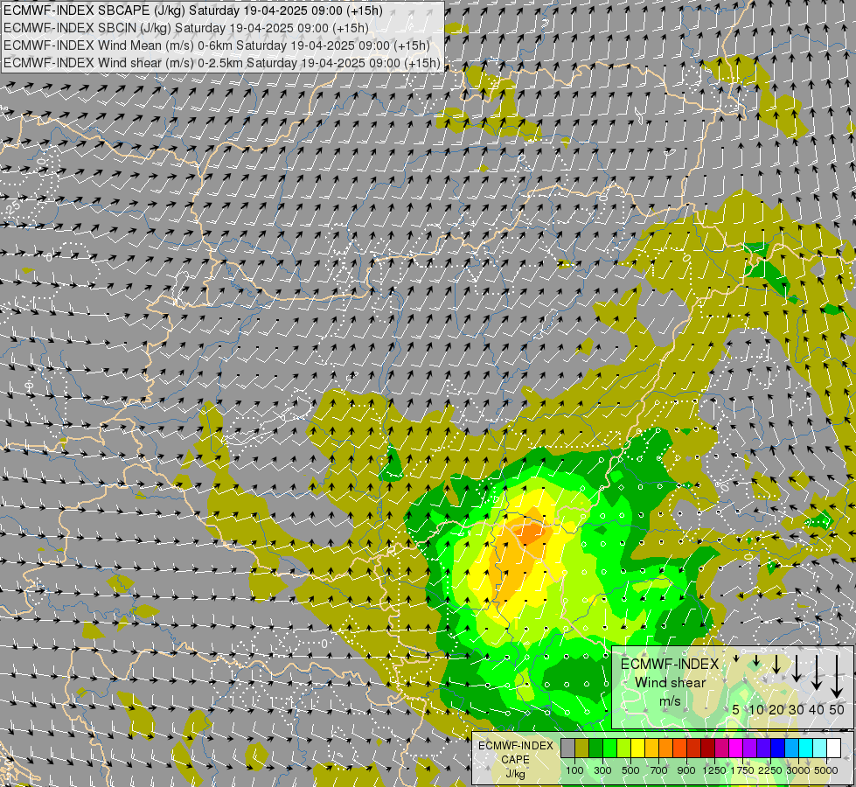This screenshot has width=856, height=787.
Task: Click the '300' CAPE scale label
Action: (602, 770)
